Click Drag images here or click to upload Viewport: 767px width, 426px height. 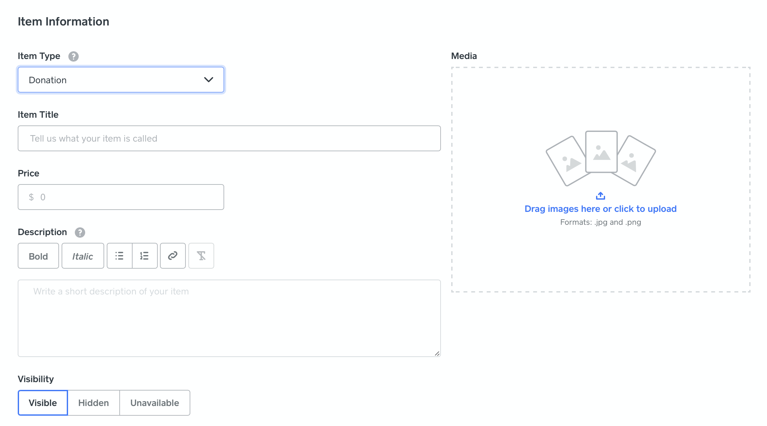click(x=600, y=209)
